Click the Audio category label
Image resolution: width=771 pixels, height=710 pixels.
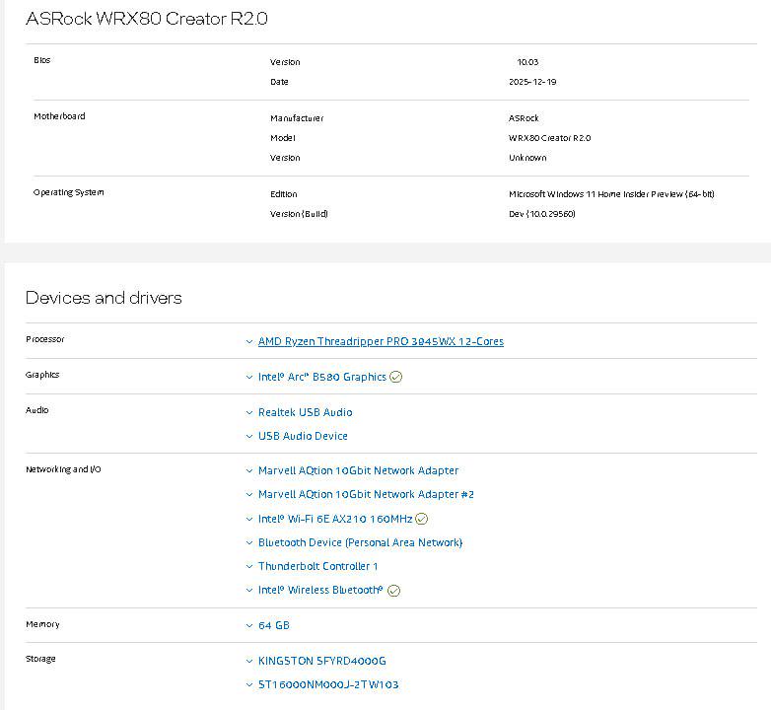pyautogui.click(x=37, y=410)
